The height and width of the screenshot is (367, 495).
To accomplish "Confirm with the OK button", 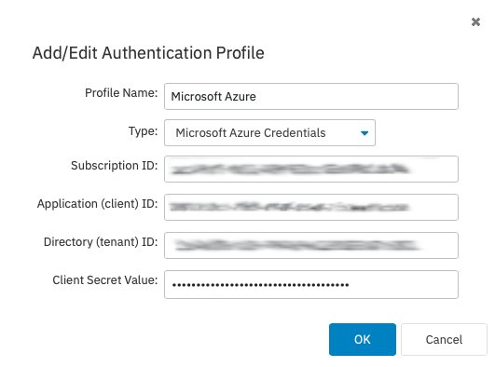I will [x=363, y=339].
